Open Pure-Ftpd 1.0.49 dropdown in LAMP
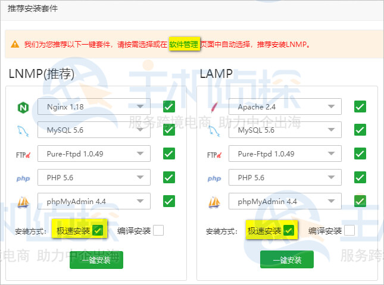Image resolution: width=384 pixels, height=285 pixels. coord(285,154)
